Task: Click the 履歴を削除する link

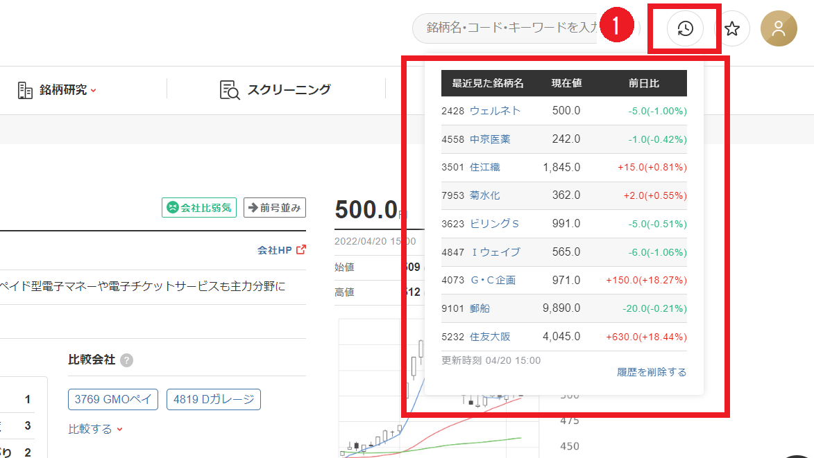Action: [652, 372]
